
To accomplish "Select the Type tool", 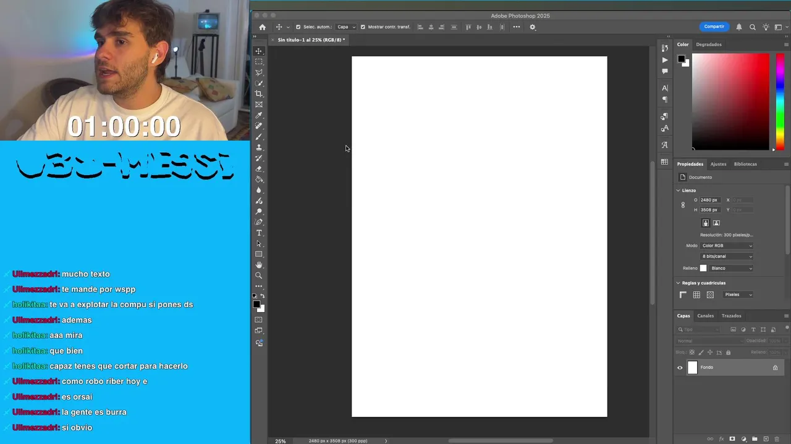I will [259, 232].
